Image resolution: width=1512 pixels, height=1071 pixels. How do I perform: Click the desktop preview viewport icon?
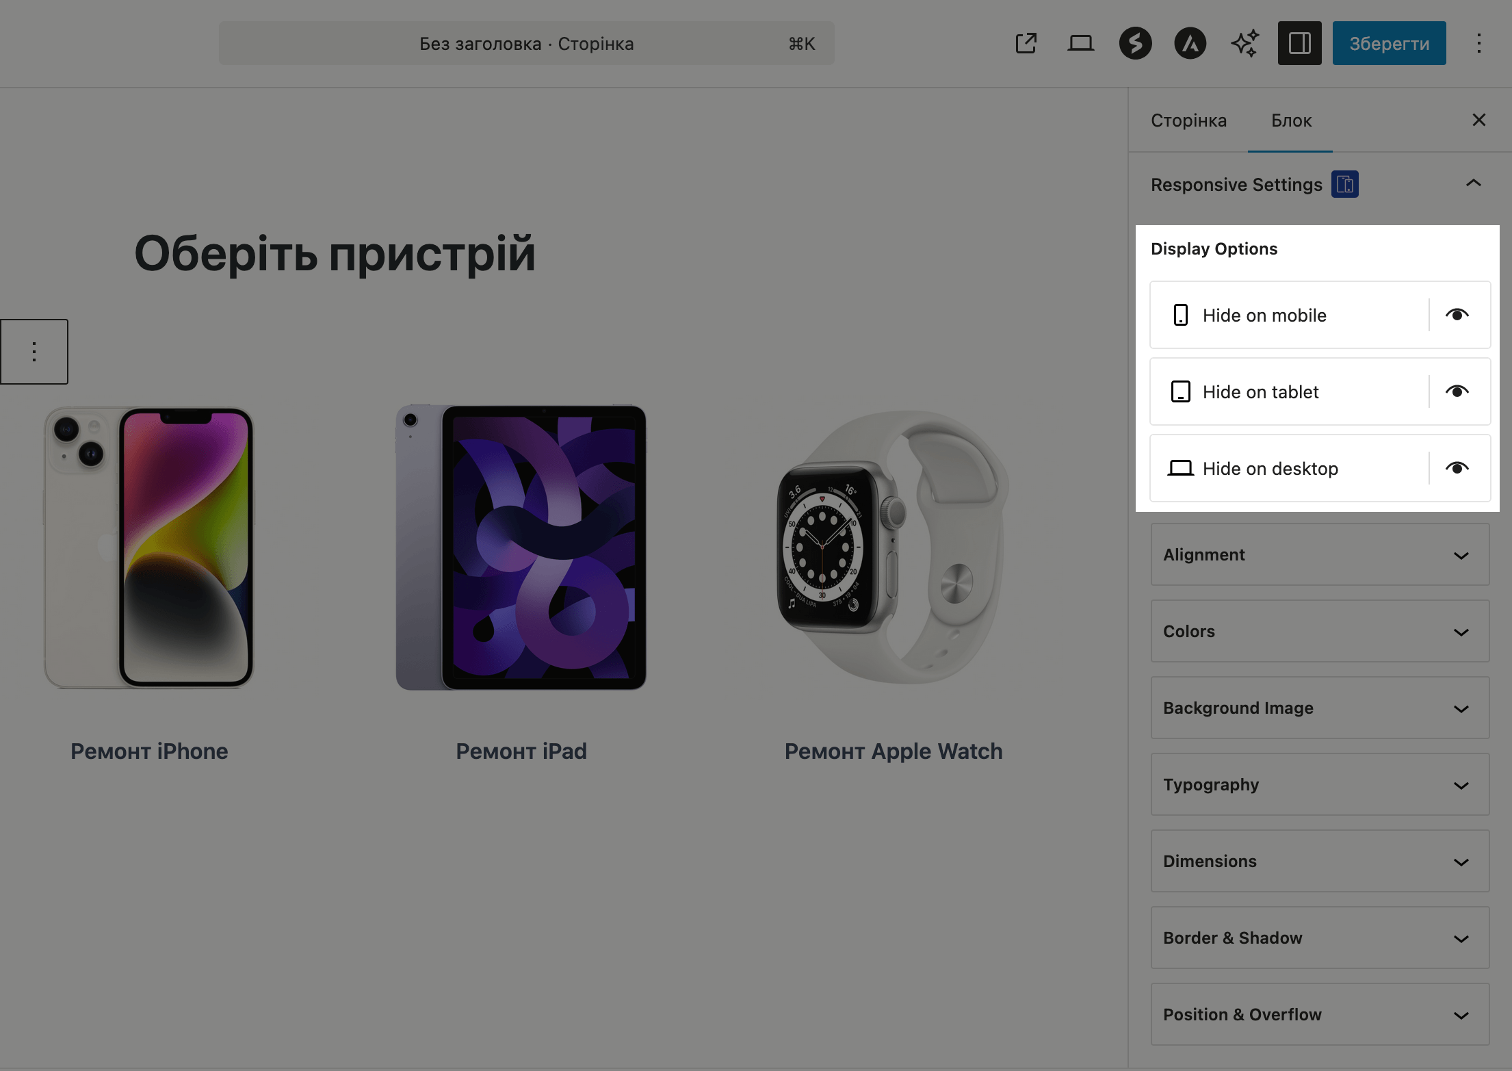coord(1080,42)
